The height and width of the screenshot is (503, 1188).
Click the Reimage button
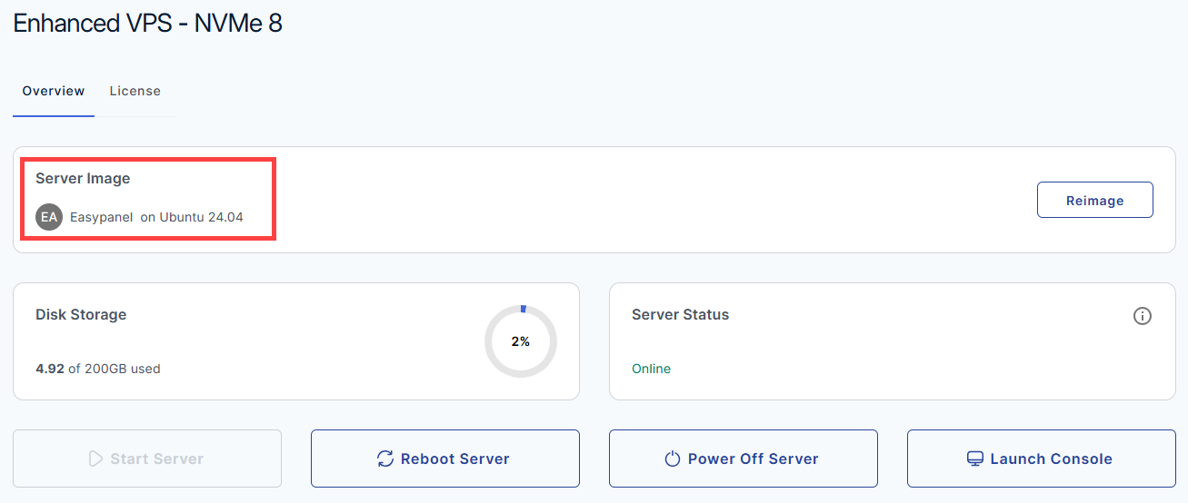tap(1094, 201)
